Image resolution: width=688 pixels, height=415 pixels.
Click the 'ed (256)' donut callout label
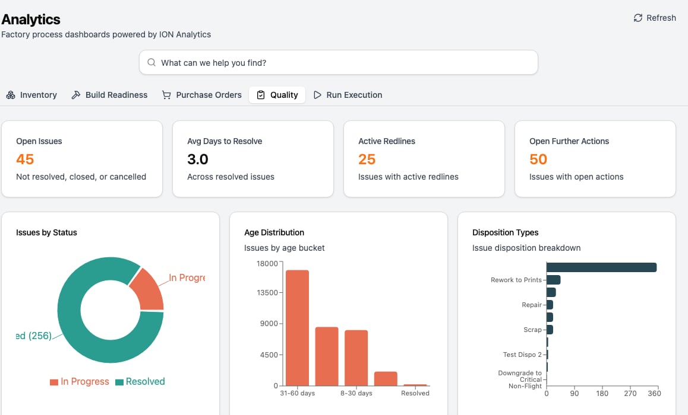pyautogui.click(x=34, y=336)
